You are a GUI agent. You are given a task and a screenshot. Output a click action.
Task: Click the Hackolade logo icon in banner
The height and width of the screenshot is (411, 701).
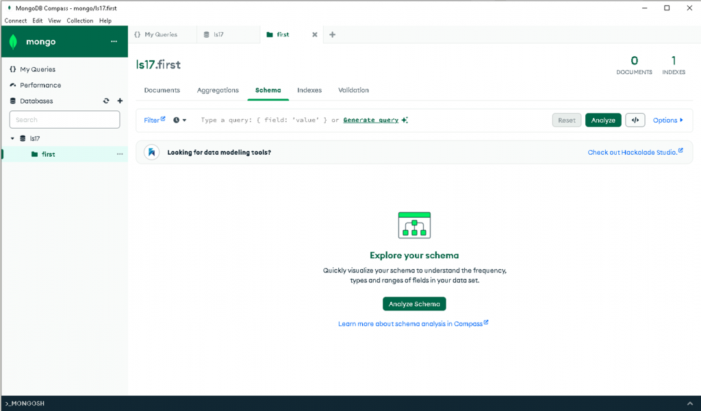pos(152,152)
